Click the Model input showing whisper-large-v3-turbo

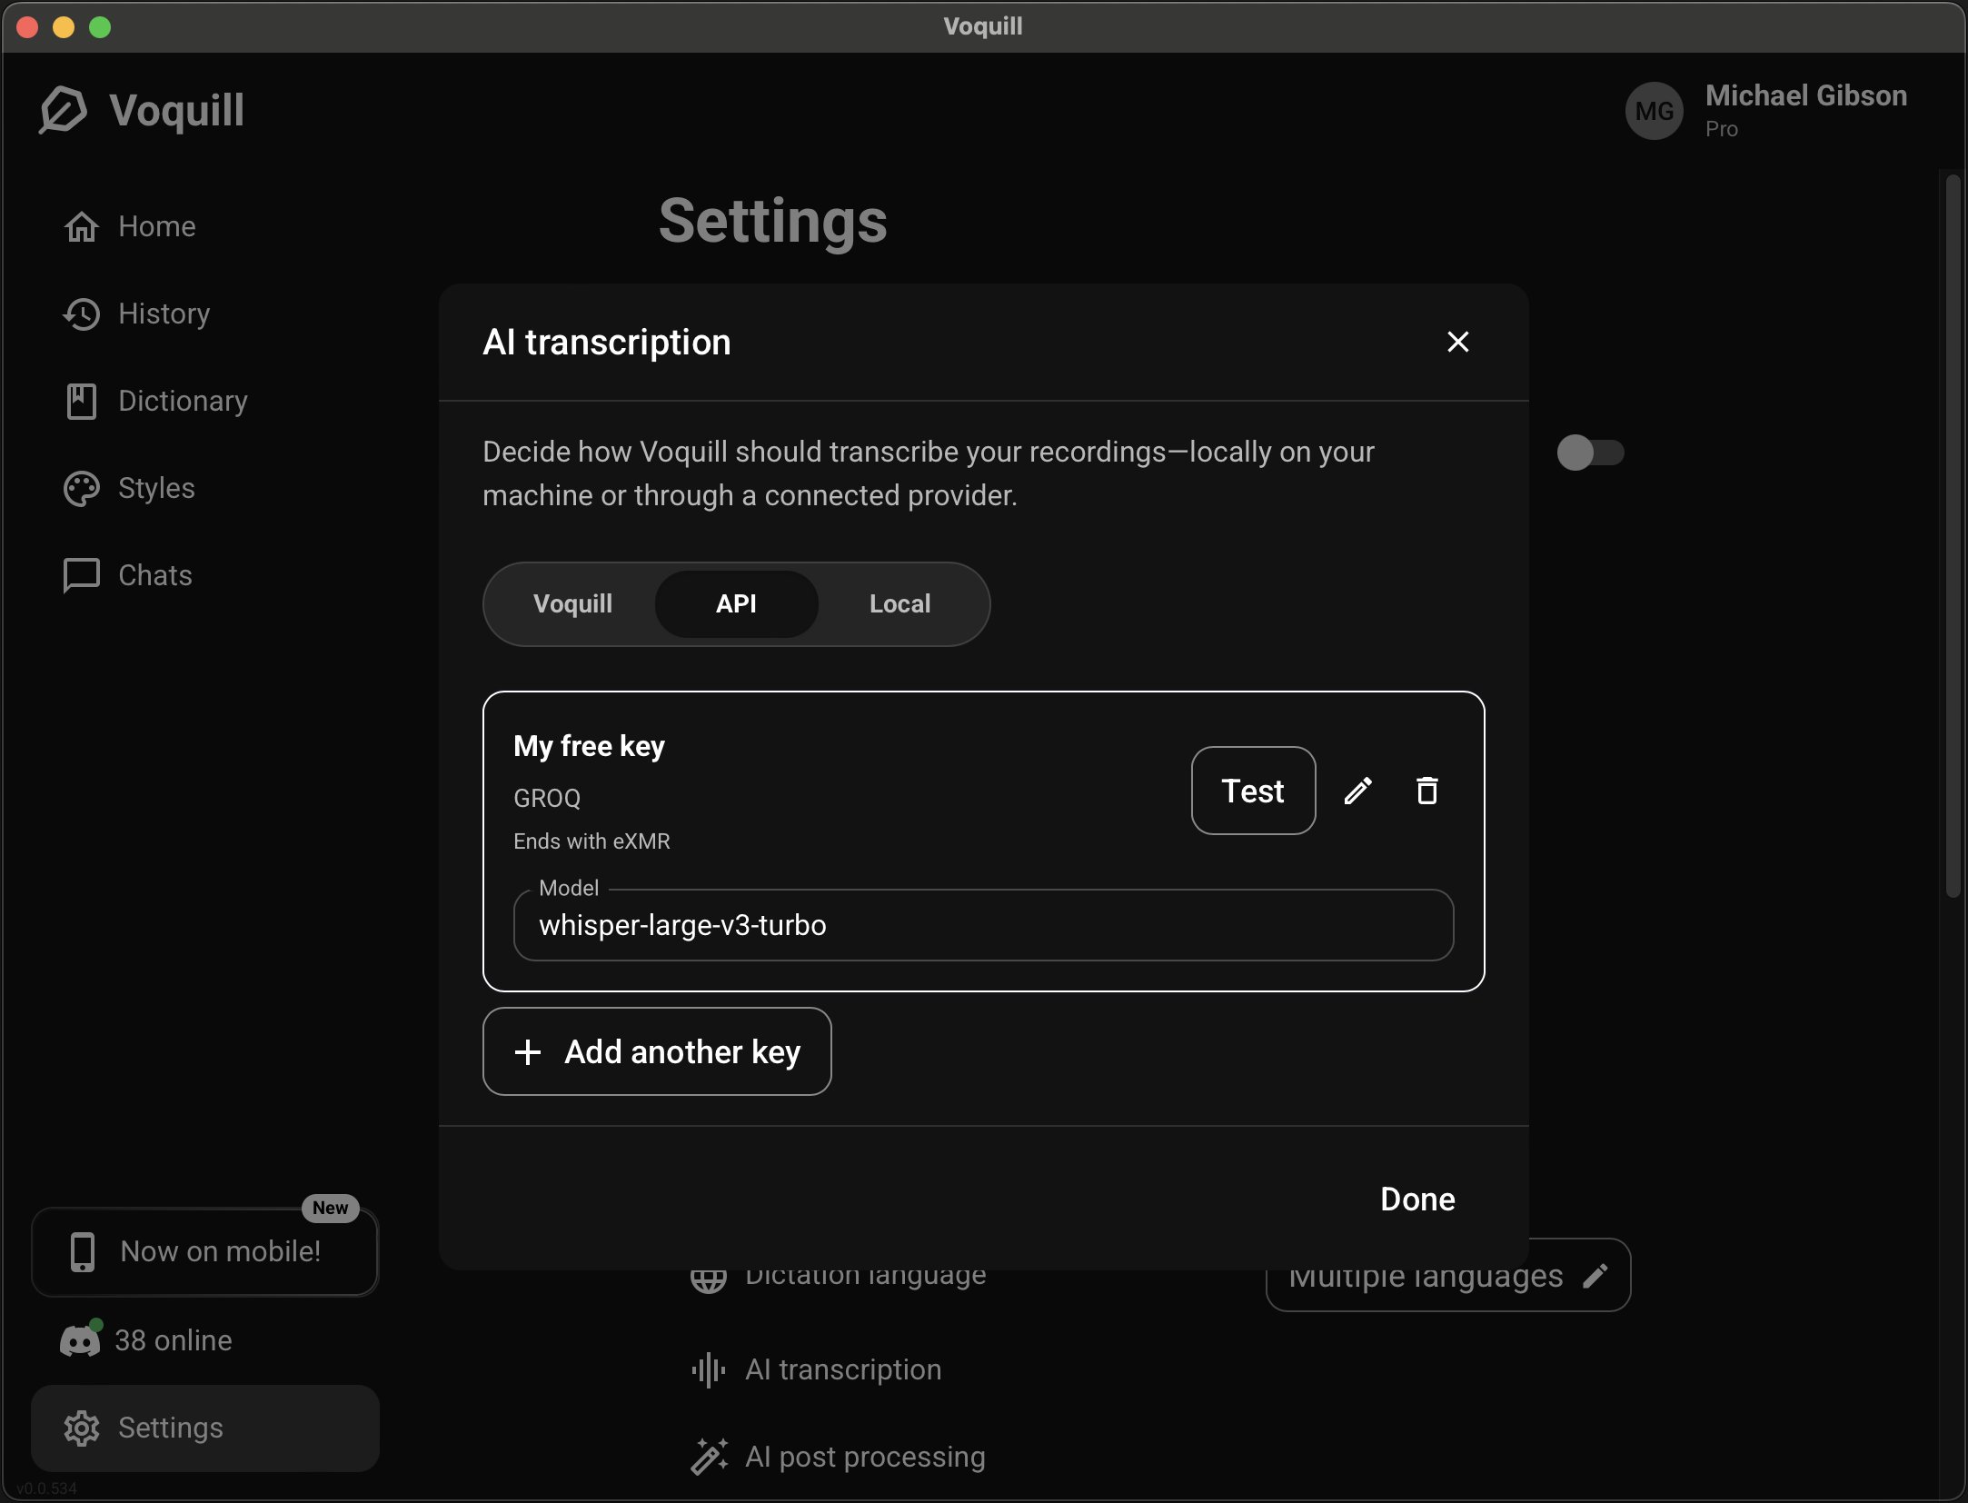(983, 925)
